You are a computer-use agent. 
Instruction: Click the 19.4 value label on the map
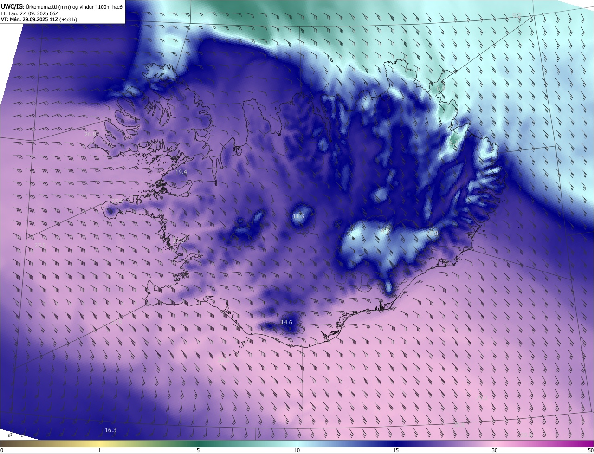[181, 172]
